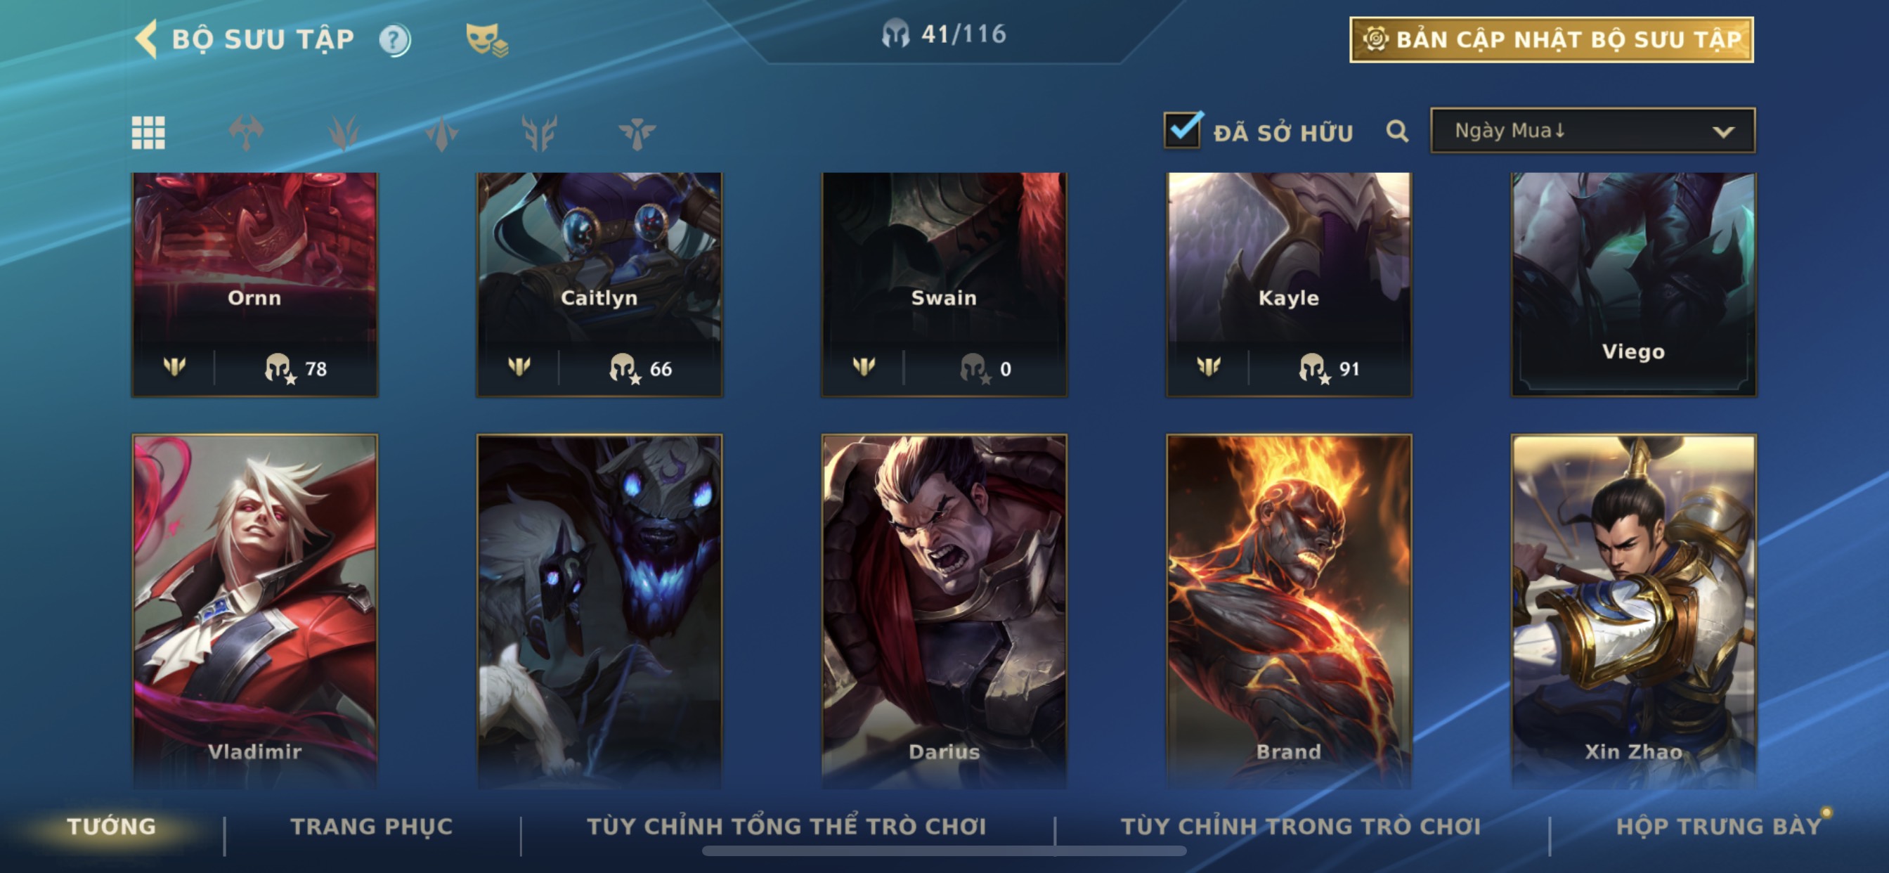Image resolution: width=1889 pixels, height=873 pixels.
Task: Expand the Ngày Mua sort dropdown
Action: [x=1592, y=131]
